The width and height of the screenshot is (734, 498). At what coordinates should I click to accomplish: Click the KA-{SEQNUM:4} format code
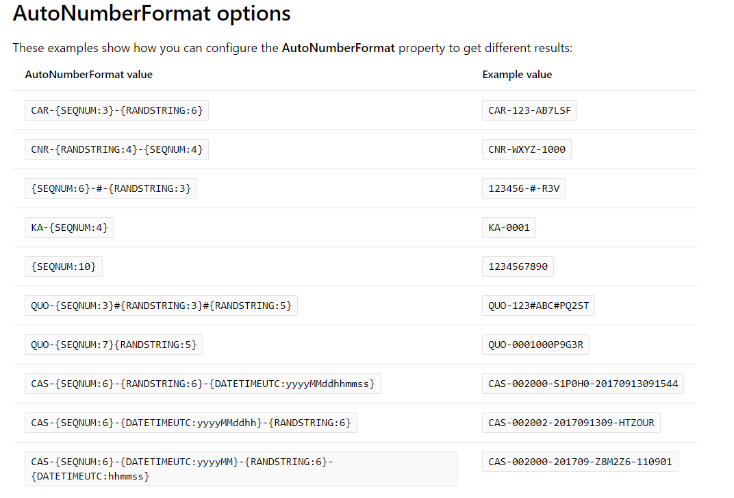point(70,227)
